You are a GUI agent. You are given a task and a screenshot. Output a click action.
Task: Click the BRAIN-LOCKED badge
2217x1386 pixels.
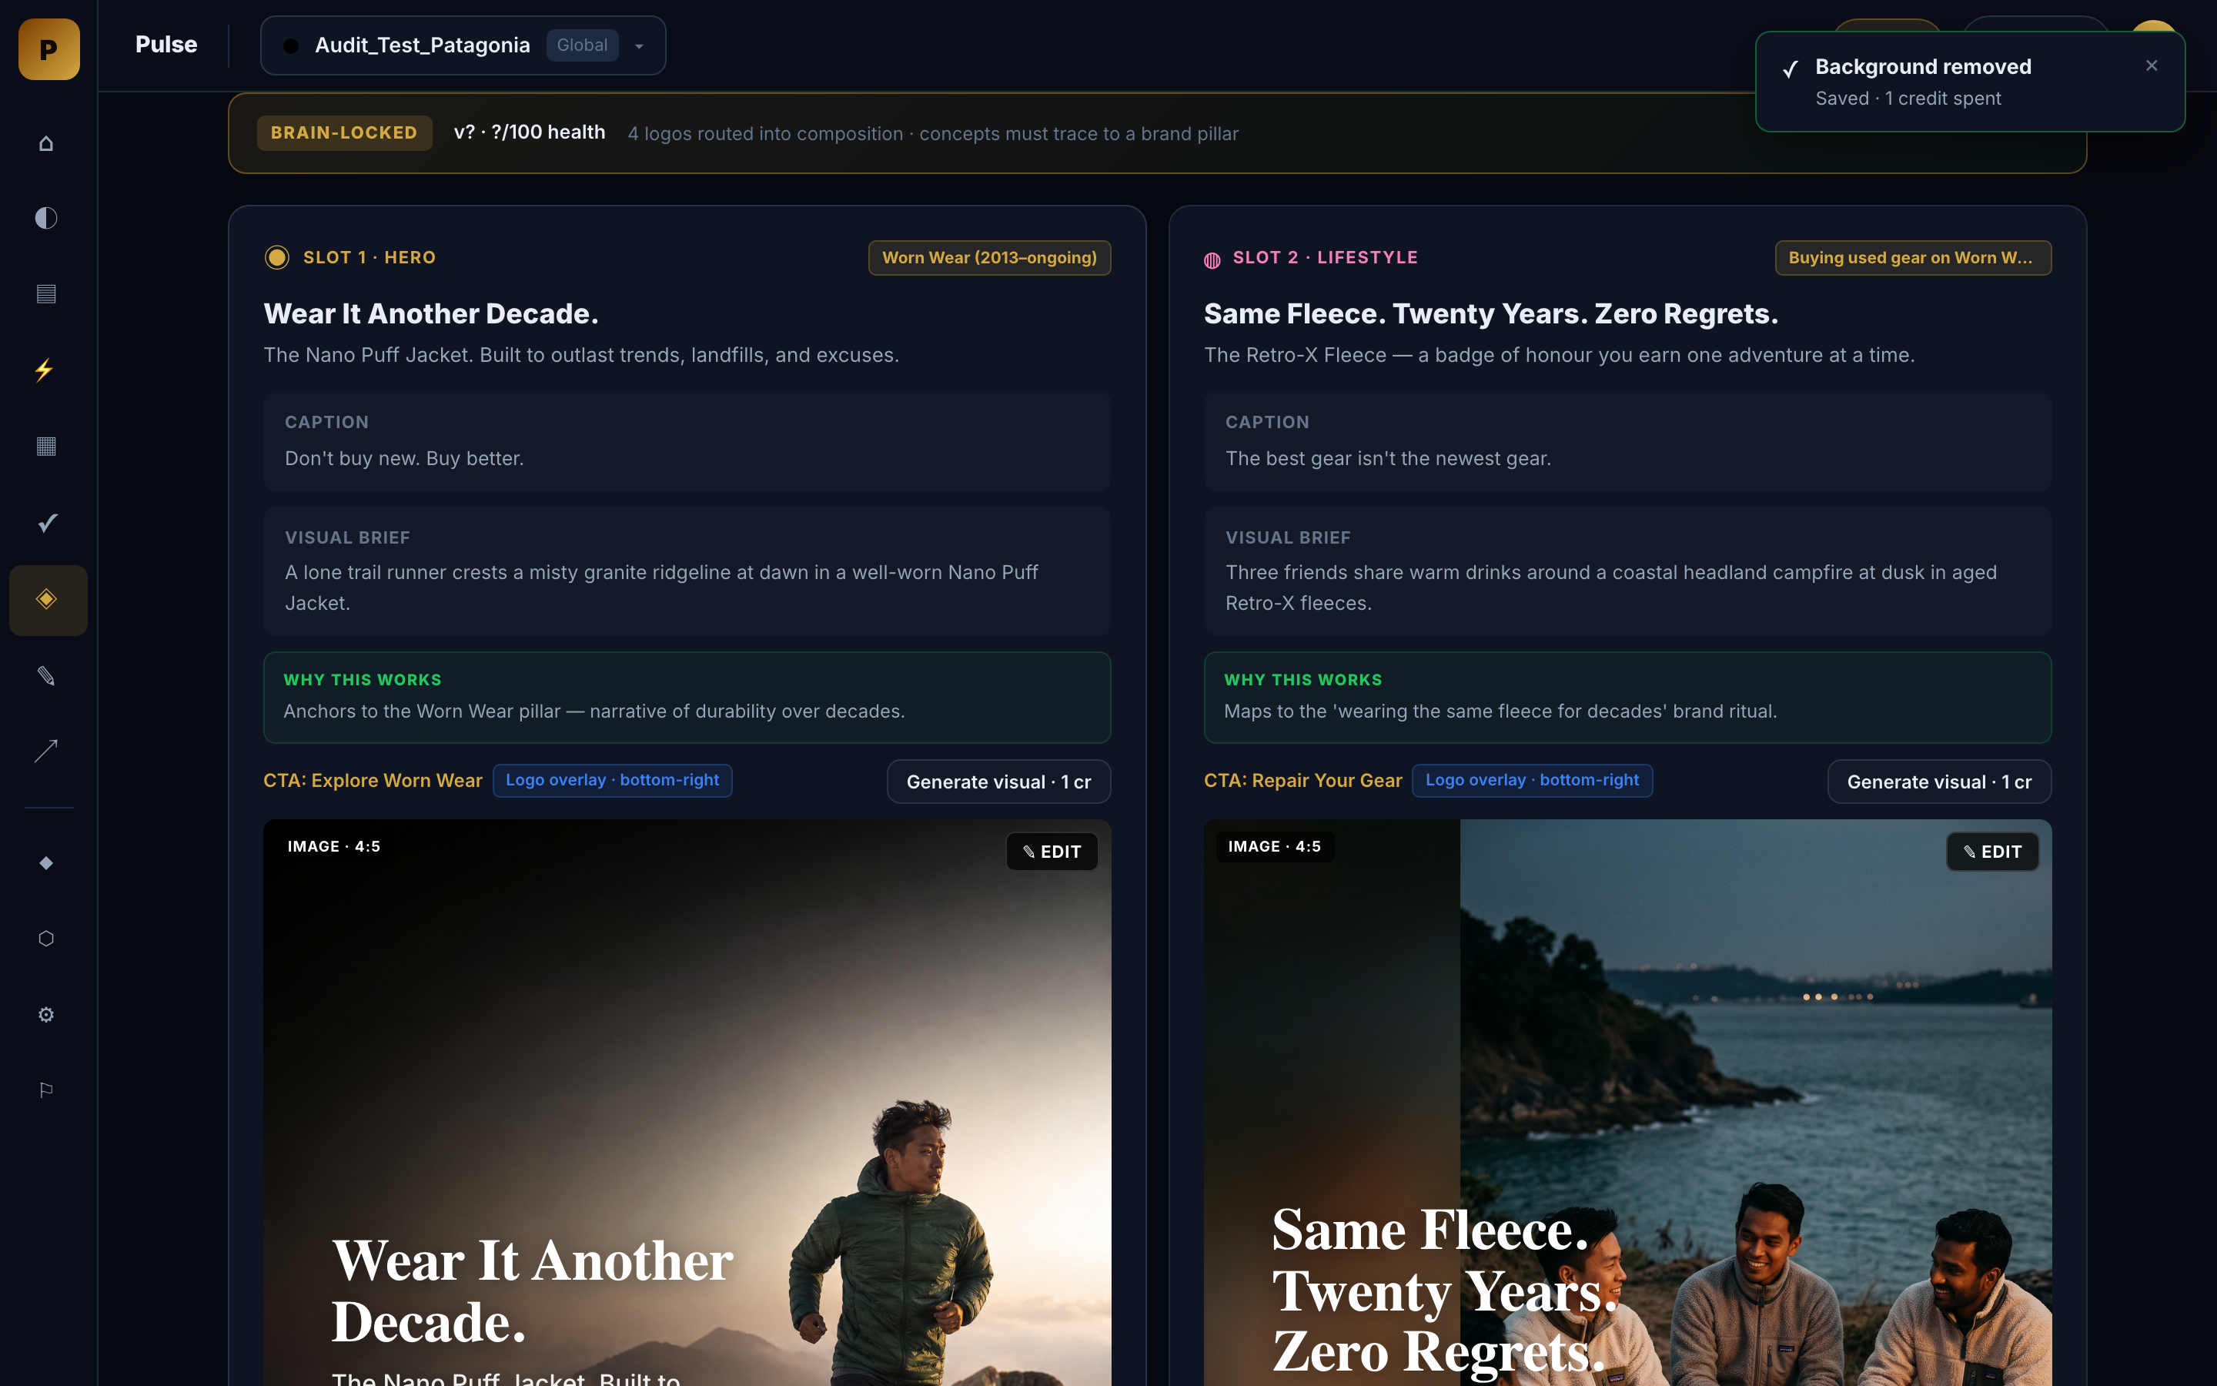(343, 133)
